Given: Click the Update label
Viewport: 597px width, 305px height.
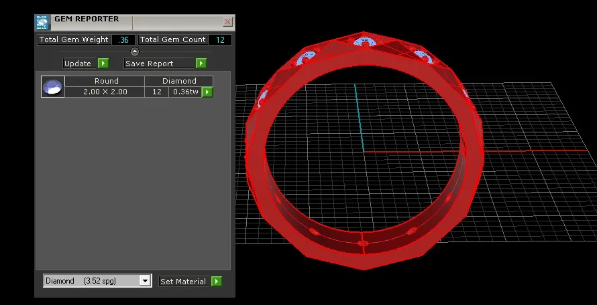Looking at the screenshot, I should point(78,64).
